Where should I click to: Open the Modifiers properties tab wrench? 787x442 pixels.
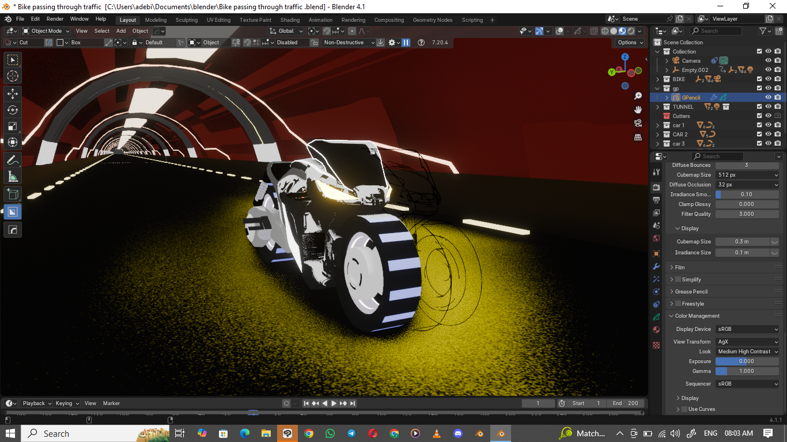[x=656, y=266]
